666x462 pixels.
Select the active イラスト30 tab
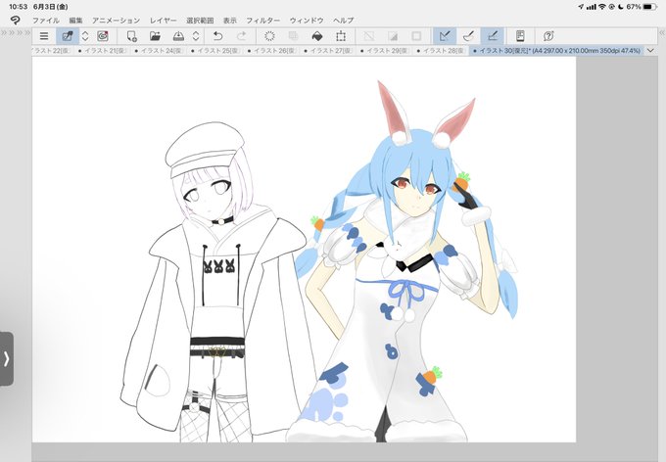[x=556, y=51]
